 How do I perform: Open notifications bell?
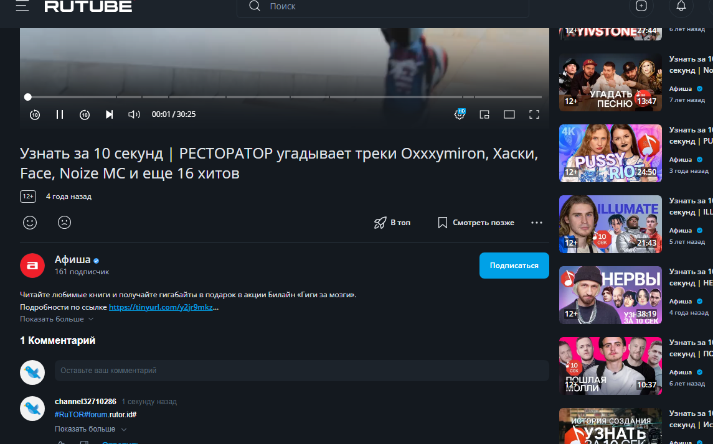coord(681,6)
